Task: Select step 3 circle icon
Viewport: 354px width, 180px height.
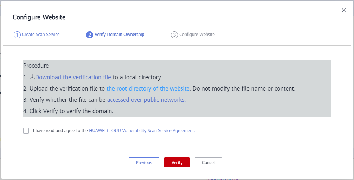Action: [174, 35]
